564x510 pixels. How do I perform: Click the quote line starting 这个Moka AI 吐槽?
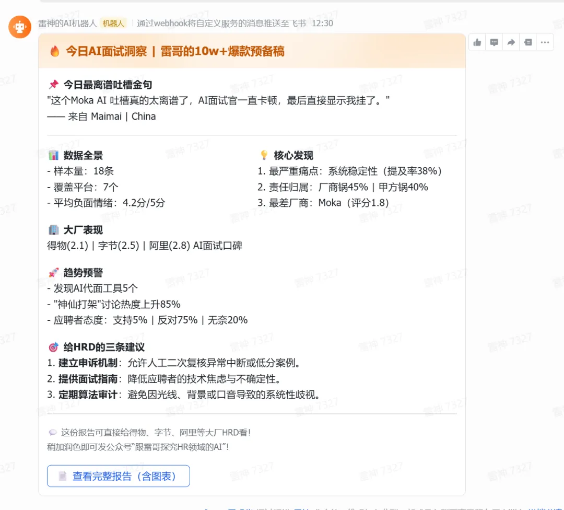(218, 100)
